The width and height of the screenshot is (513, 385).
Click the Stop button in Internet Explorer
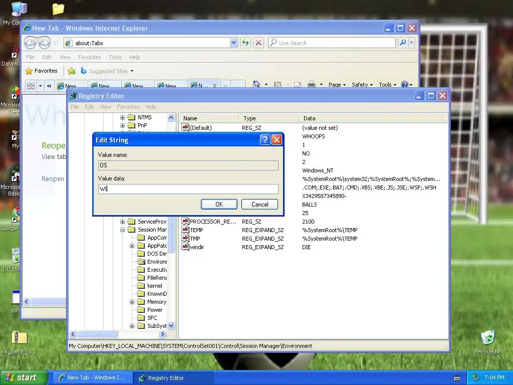point(259,43)
